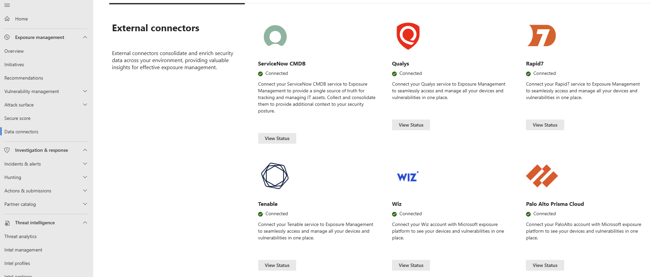View Status for ServiceNow CMDB connector
The height and width of the screenshot is (277, 660).
(277, 138)
